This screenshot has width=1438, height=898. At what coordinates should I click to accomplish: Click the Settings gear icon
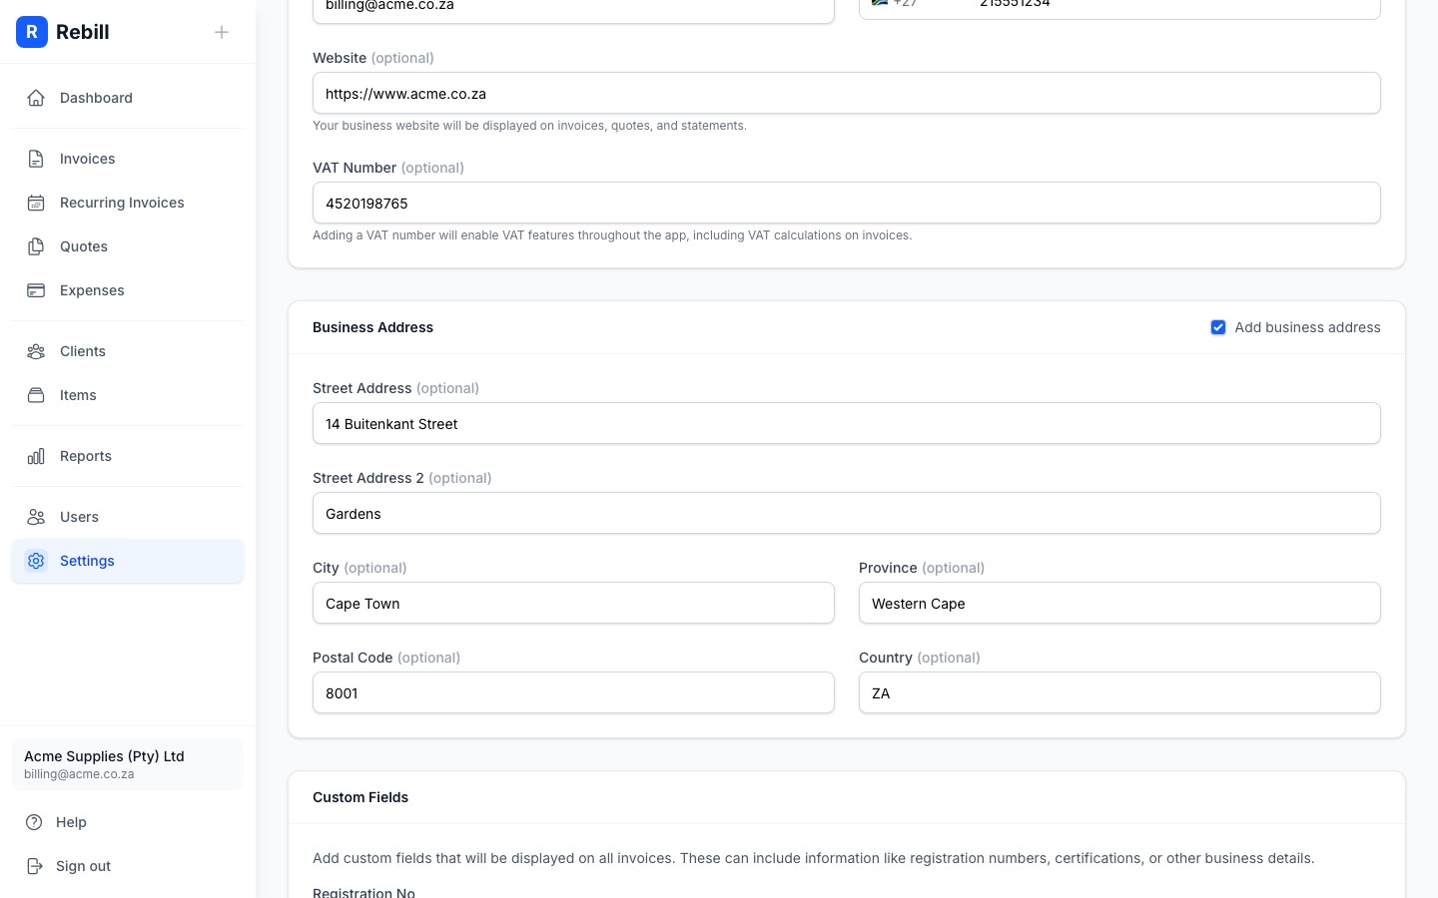coord(36,561)
